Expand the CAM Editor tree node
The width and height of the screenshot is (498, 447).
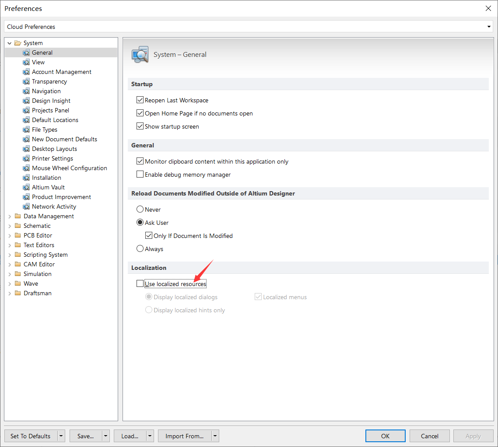(x=10, y=265)
